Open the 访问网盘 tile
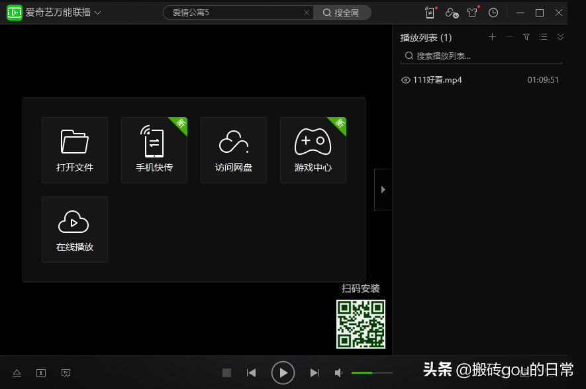The image size is (586, 389). coord(234,150)
